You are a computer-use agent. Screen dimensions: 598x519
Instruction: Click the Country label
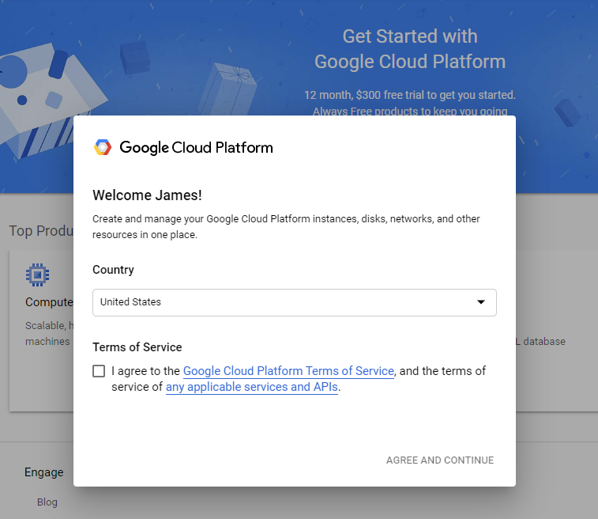113,270
